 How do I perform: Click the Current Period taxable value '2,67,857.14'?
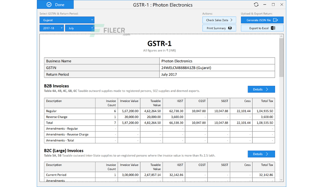(153, 175)
